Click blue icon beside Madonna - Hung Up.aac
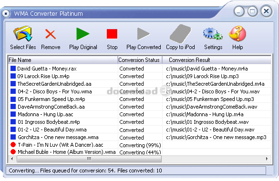Screen dimensions: 279x181 pyautogui.click(x=13, y=114)
